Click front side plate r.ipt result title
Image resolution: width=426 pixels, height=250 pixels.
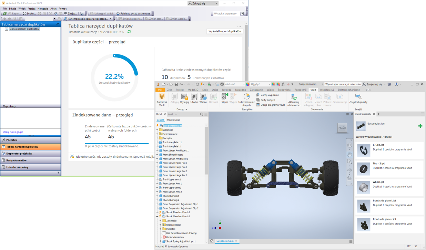click(x=384, y=219)
